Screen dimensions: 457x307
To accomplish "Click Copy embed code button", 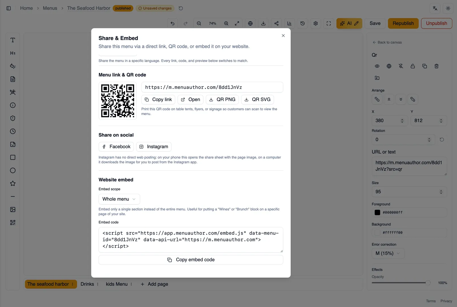I will [191, 260].
